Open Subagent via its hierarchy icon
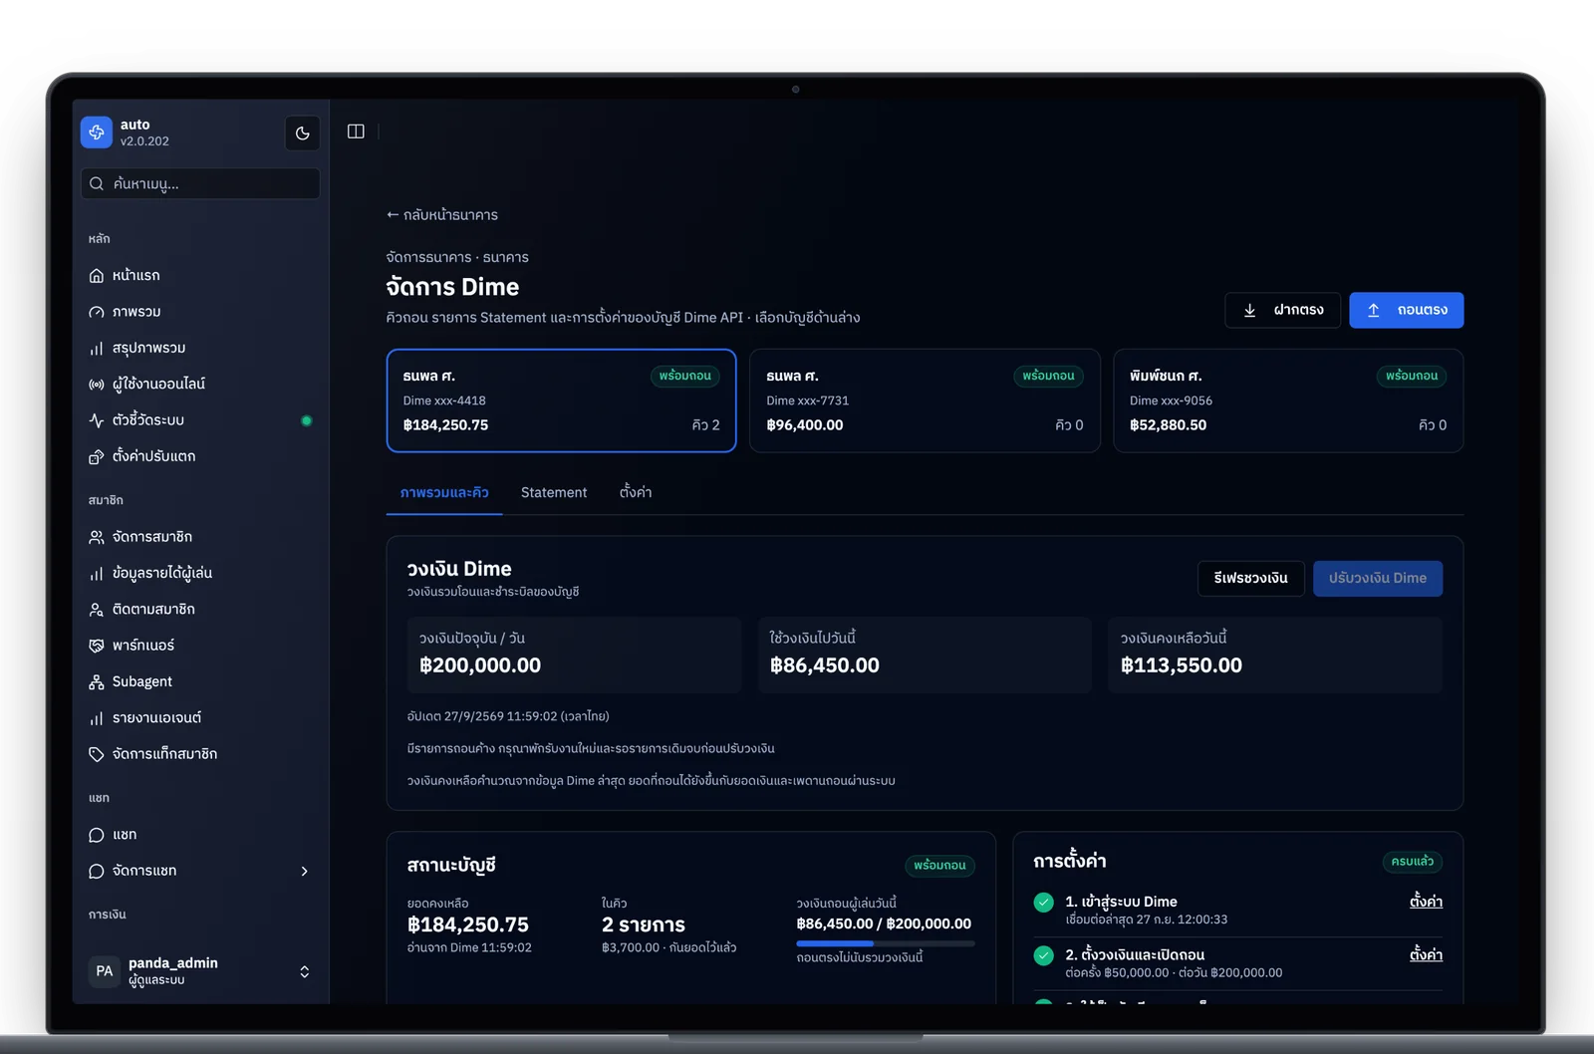This screenshot has width=1594, height=1054. click(97, 682)
